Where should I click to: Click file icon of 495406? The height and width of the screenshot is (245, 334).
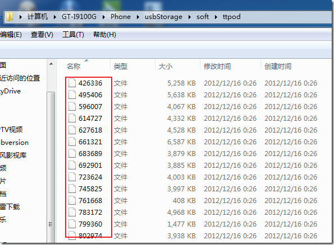[72, 95]
